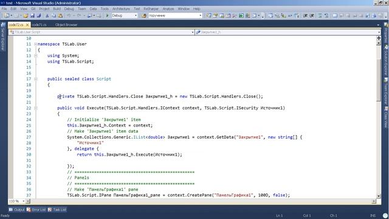
Task: Open the Tools menu
Action: 105,9
